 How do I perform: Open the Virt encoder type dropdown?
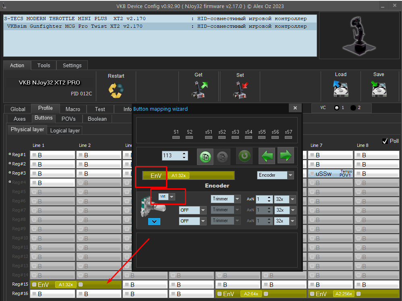(172, 197)
